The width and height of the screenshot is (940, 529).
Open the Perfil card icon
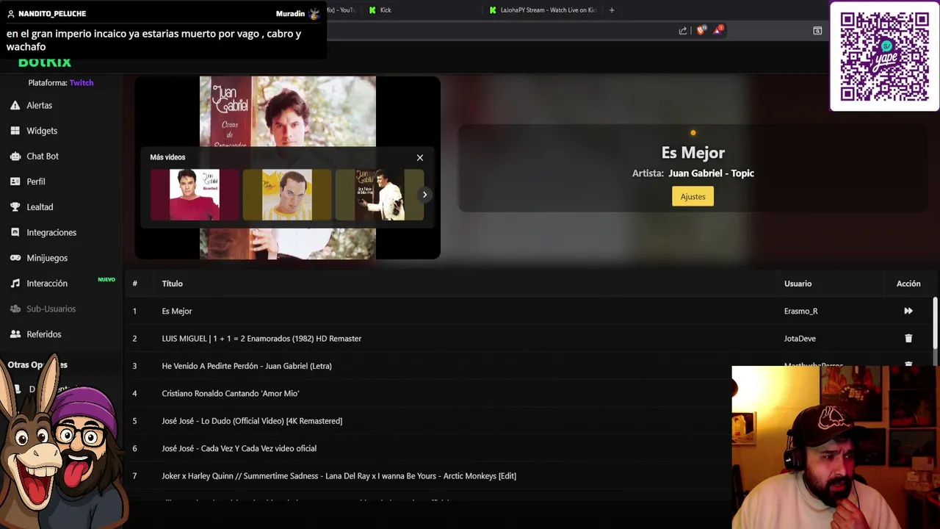[15, 181]
